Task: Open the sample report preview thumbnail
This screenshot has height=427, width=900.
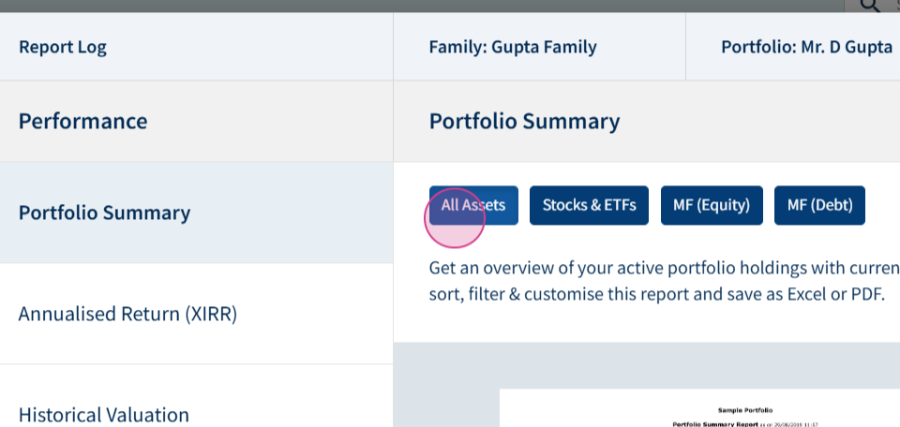Action: coord(699,408)
